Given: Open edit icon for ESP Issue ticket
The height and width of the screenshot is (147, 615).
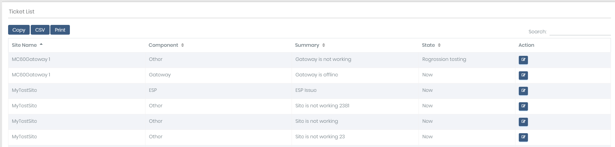Looking at the screenshot, I should [523, 91].
